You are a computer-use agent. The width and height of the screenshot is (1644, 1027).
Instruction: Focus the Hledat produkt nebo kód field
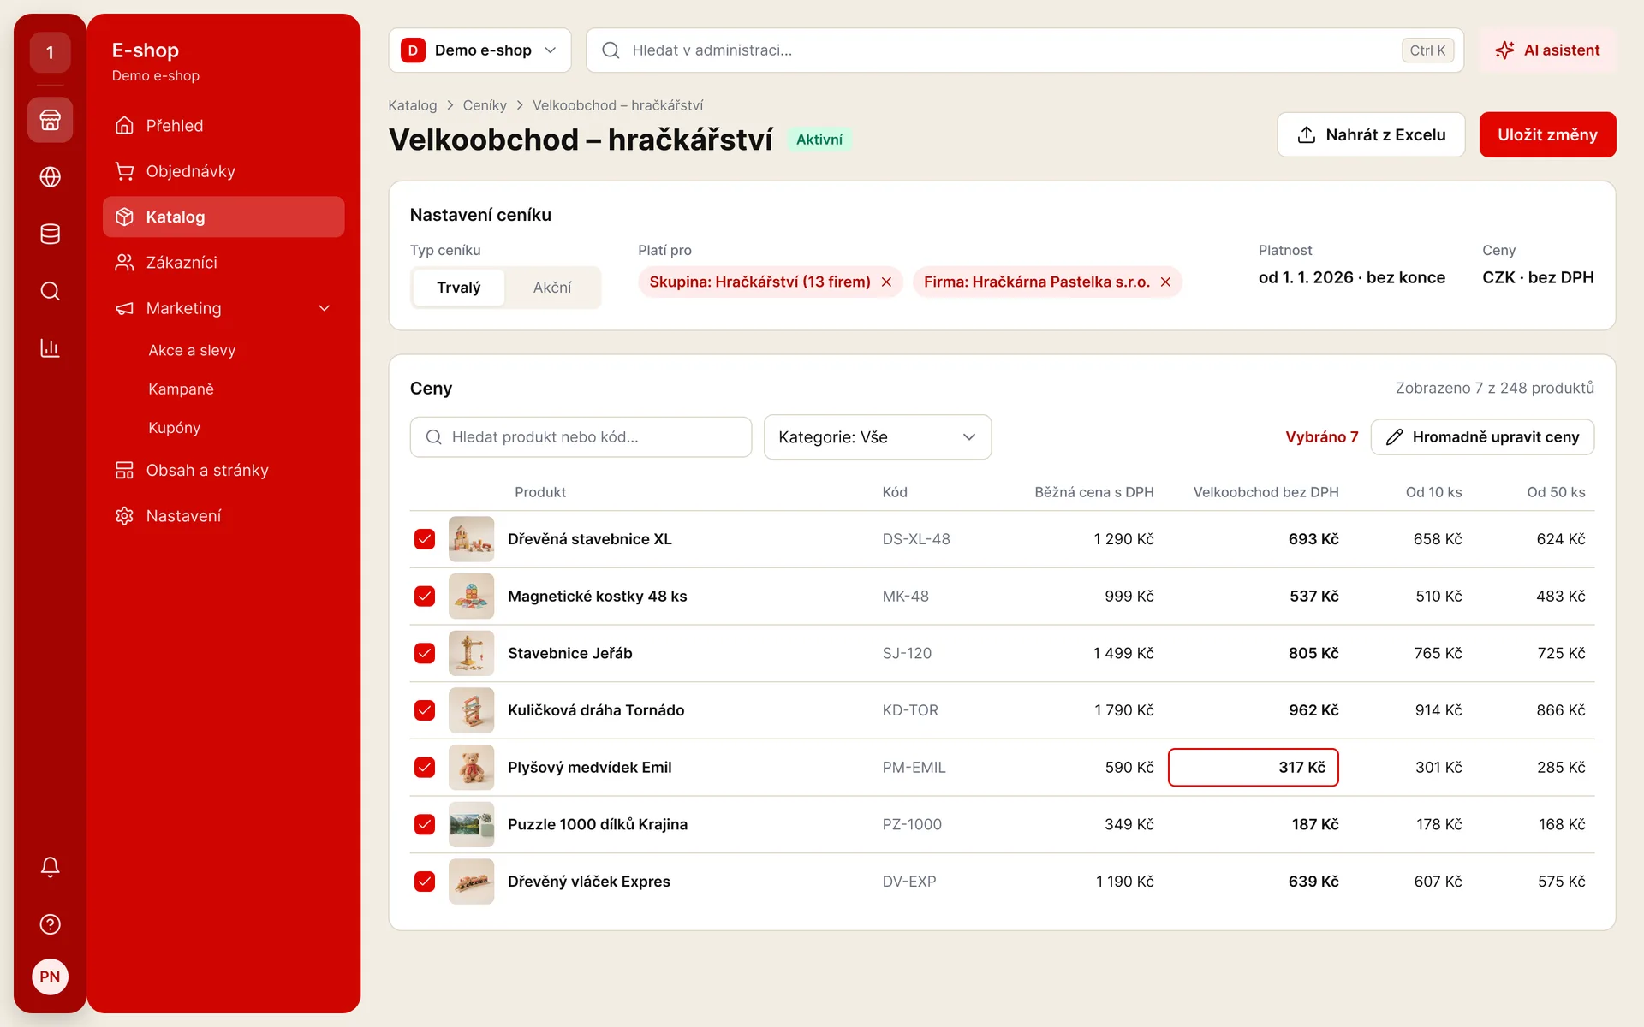pyautogui.click(x=581, y=437)
